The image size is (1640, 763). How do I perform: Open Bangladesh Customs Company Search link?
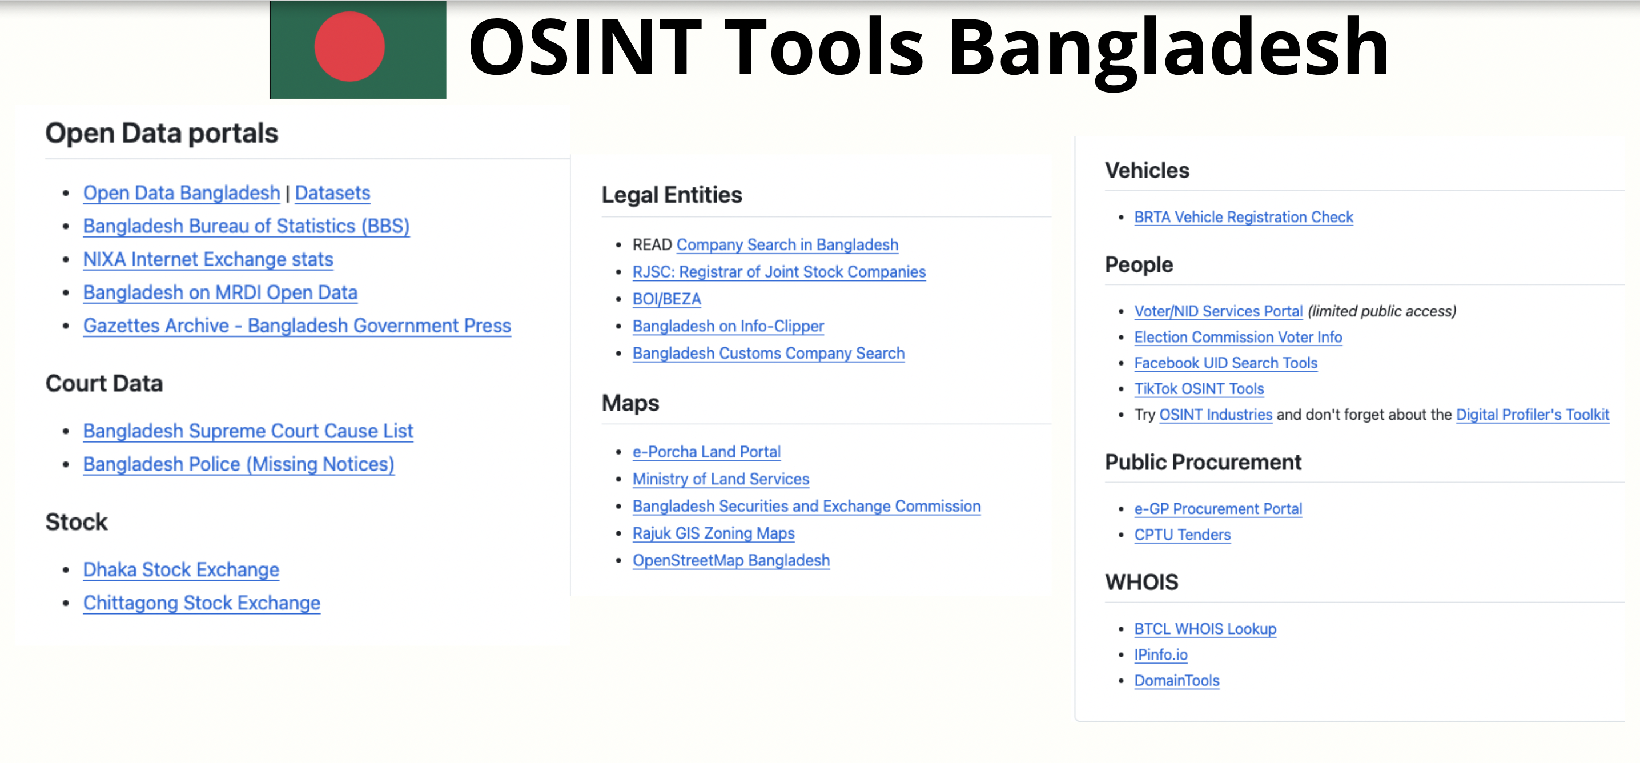769,354
